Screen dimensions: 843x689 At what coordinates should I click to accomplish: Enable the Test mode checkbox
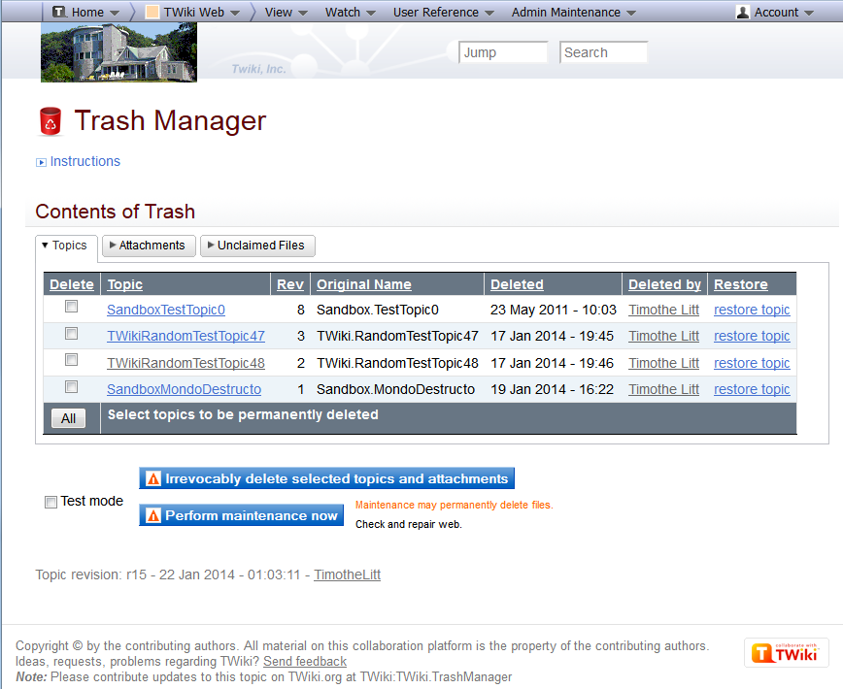[51, 502]
